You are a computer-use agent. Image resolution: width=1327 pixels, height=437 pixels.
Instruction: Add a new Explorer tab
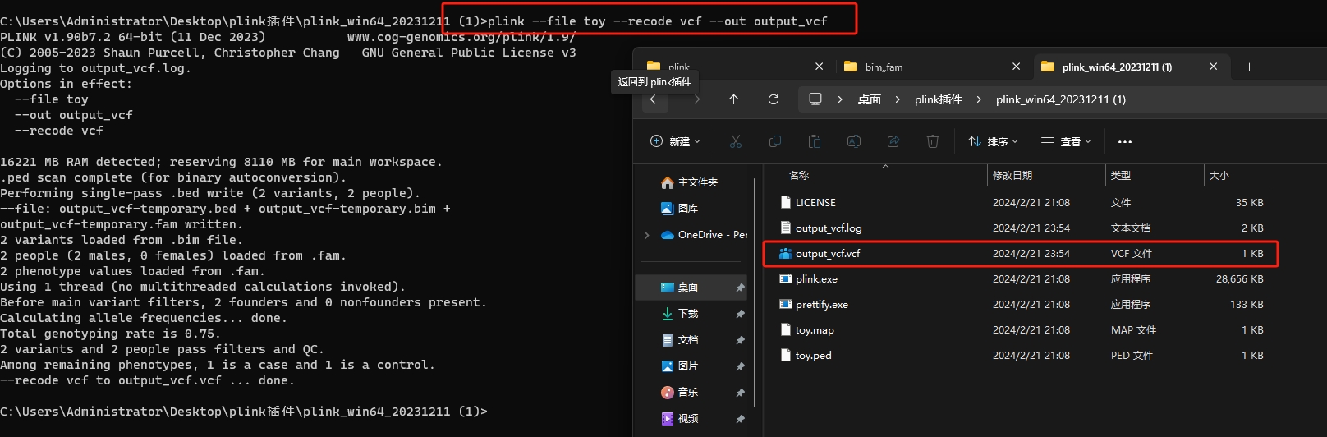pyautogui.click(x=1249, y=67)
